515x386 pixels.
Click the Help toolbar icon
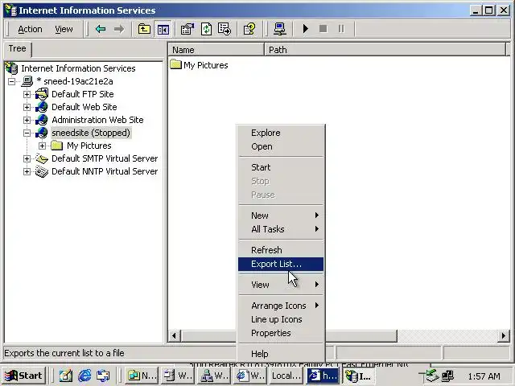pos(249,29)
